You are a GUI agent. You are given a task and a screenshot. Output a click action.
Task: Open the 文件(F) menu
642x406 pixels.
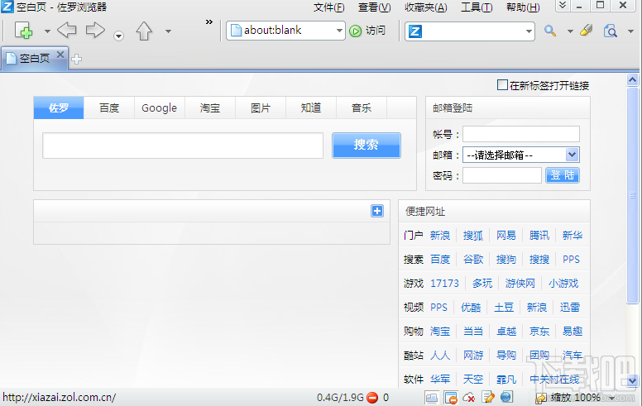328,7
